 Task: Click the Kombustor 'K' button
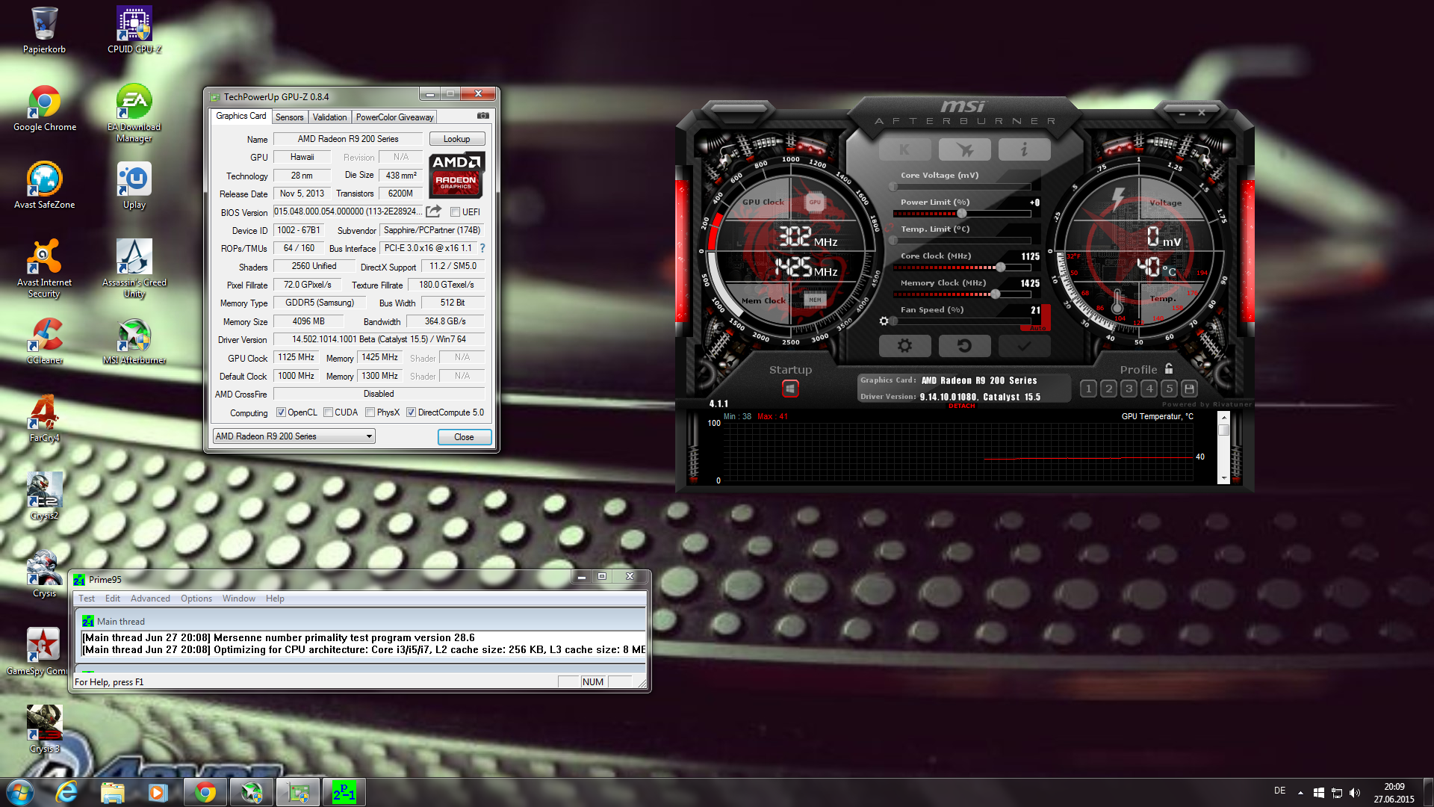point(904,149)
